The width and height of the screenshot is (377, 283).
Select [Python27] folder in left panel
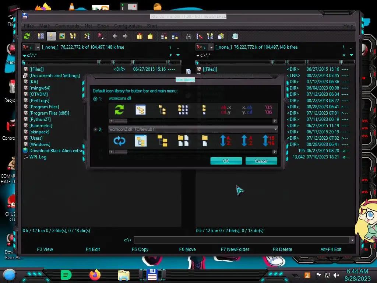pyautogui.click(x=40, y=119)
